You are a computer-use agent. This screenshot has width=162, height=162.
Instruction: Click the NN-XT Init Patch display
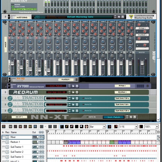pyautogui.click(x=114, y=117)
